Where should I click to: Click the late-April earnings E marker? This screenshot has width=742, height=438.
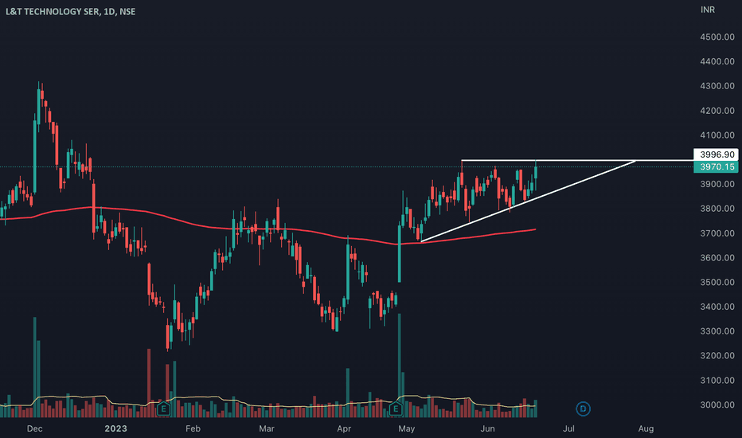396,409
